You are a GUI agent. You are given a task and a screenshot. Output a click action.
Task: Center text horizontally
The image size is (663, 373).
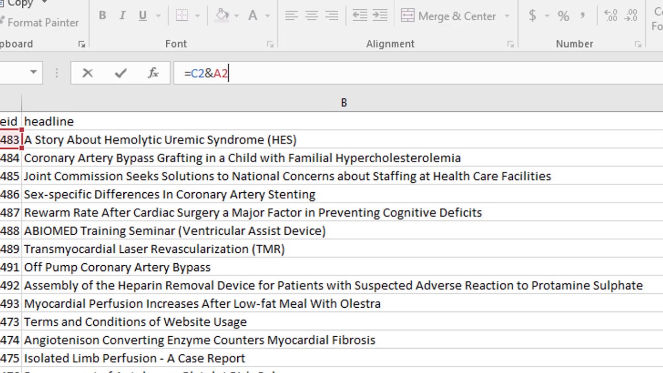(311, 16)
